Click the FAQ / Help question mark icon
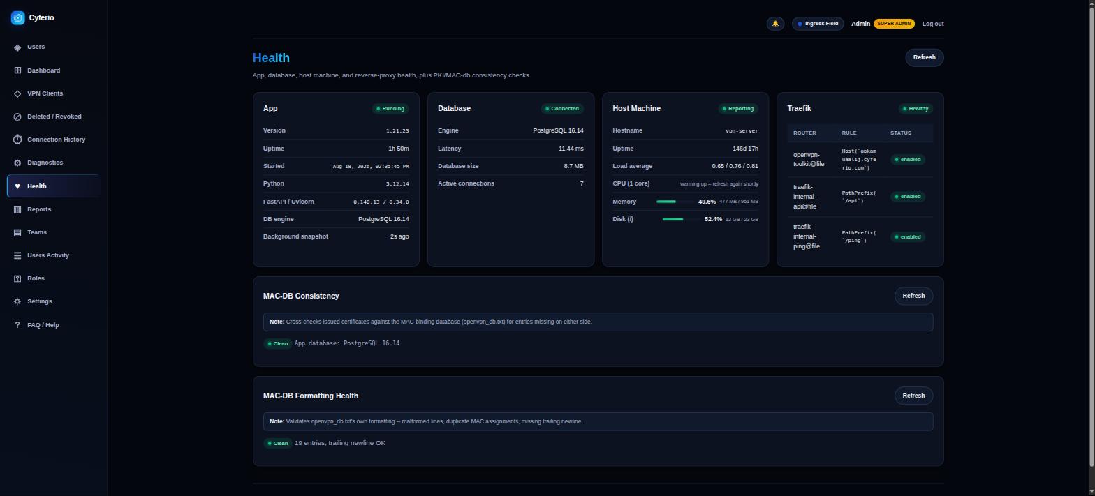 pyautogui.click(x=17, y=325)
